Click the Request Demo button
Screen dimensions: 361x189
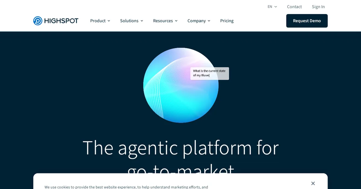pyautogui.click(x=307, y=21)
